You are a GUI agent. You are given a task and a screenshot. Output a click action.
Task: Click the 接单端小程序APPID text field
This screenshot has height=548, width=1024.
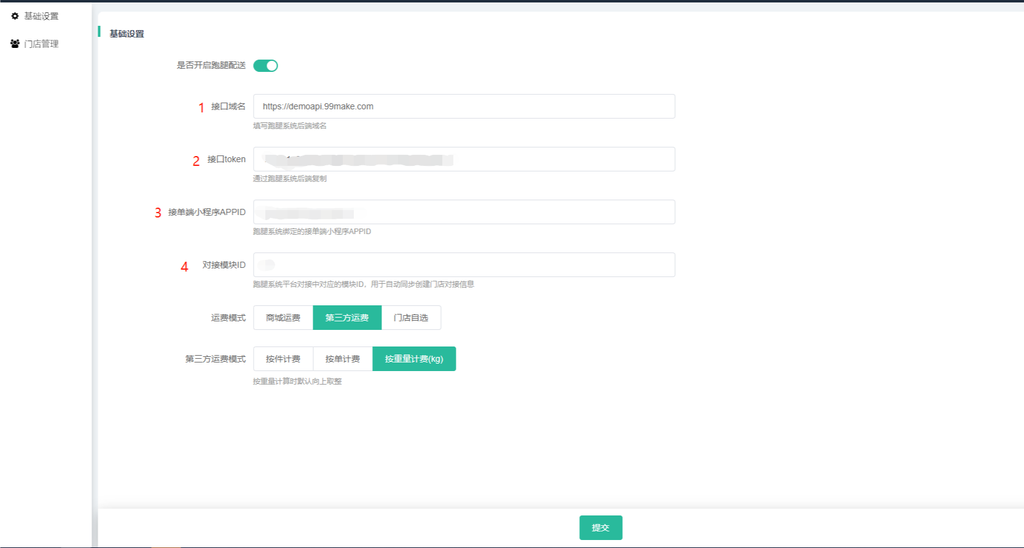pos(464,212)
